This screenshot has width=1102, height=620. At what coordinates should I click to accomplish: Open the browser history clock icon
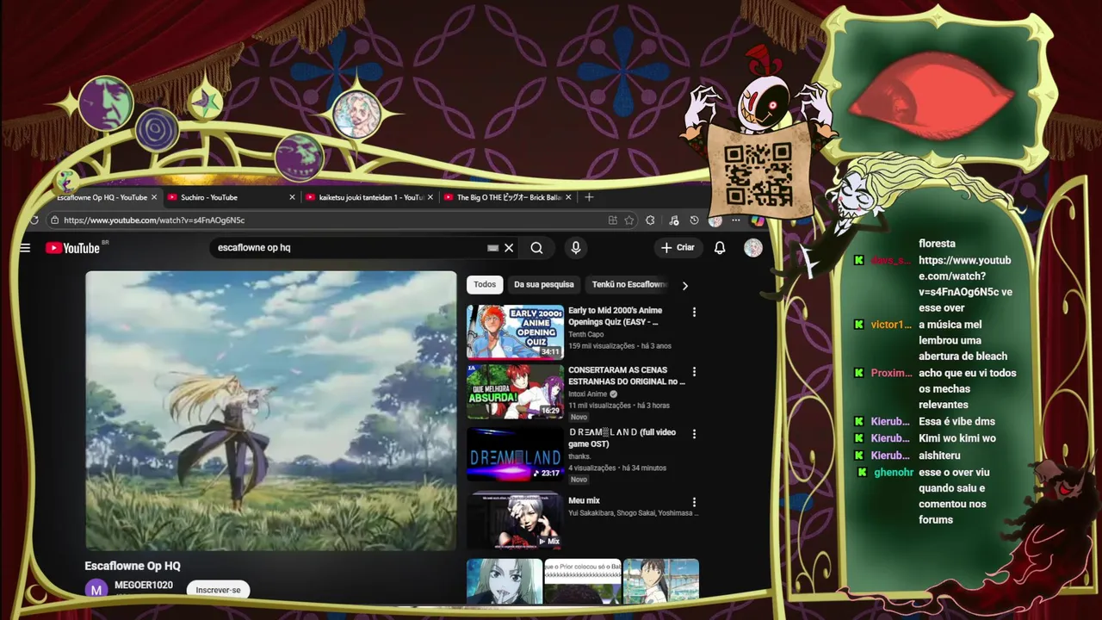coord(694,220)
